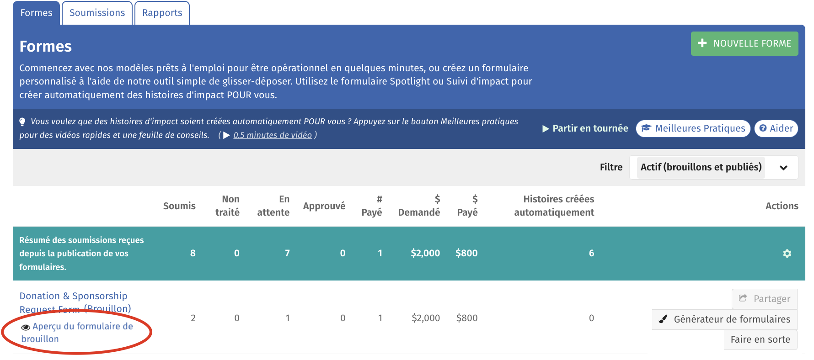Screen dimensions: 814x360
Task: Click the plus icon on Nouvelle Forme
Action: tap(702, 43)
